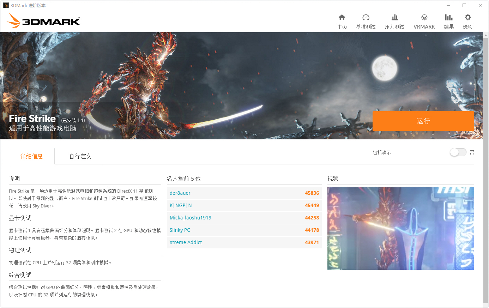Click the 名人堂前 5 位 heading

pyautogui.click(x=184, y=179)
